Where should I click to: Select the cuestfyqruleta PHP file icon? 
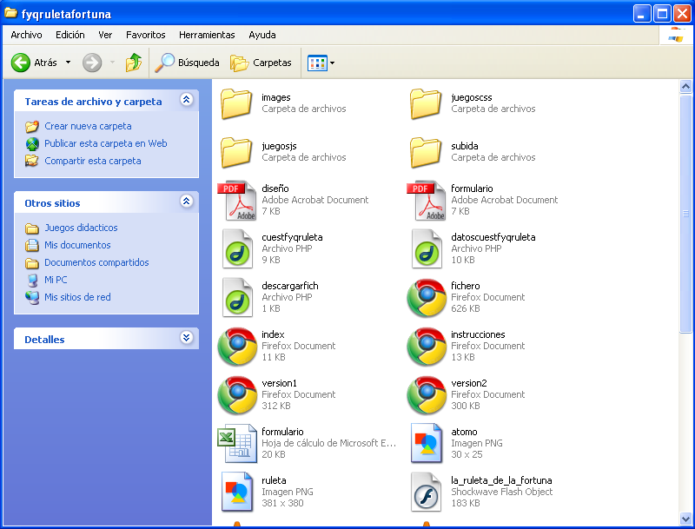click(236, 249)
